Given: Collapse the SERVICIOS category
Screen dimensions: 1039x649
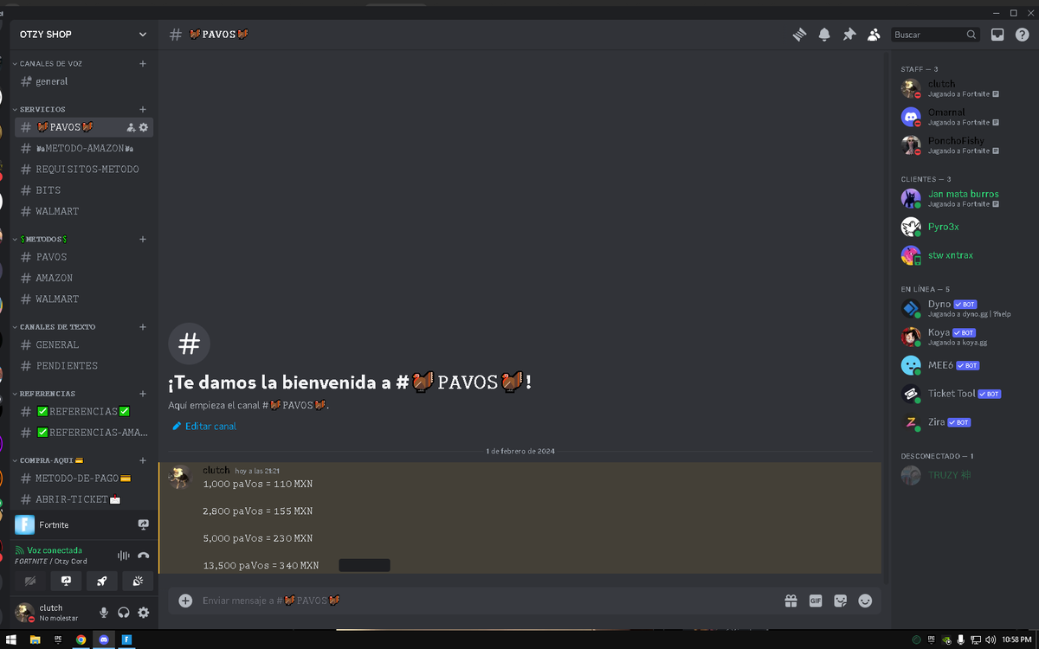Looking at the screenshot, I should click(42, 110).
